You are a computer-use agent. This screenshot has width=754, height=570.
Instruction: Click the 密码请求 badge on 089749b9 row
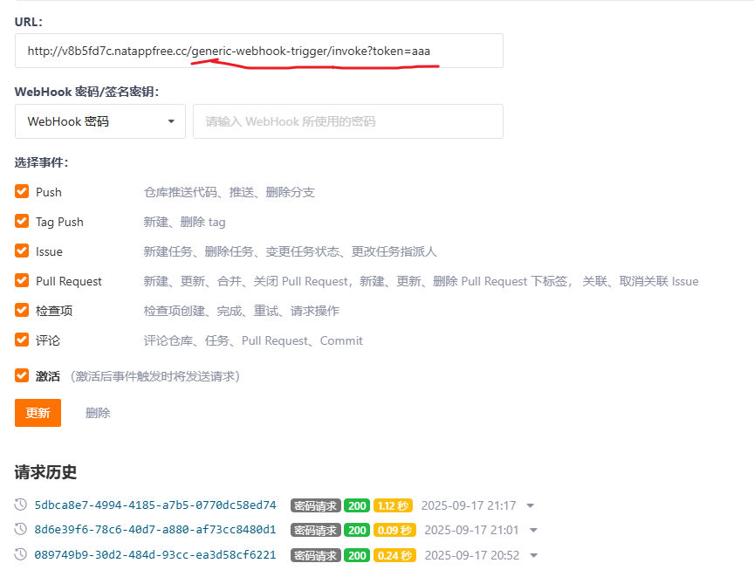point(315,555)
